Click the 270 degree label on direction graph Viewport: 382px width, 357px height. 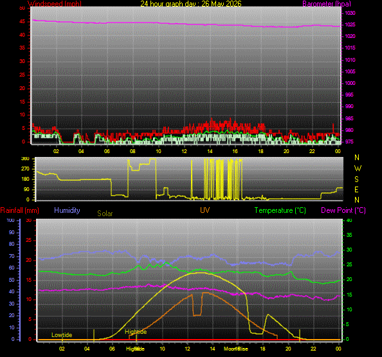25,169
